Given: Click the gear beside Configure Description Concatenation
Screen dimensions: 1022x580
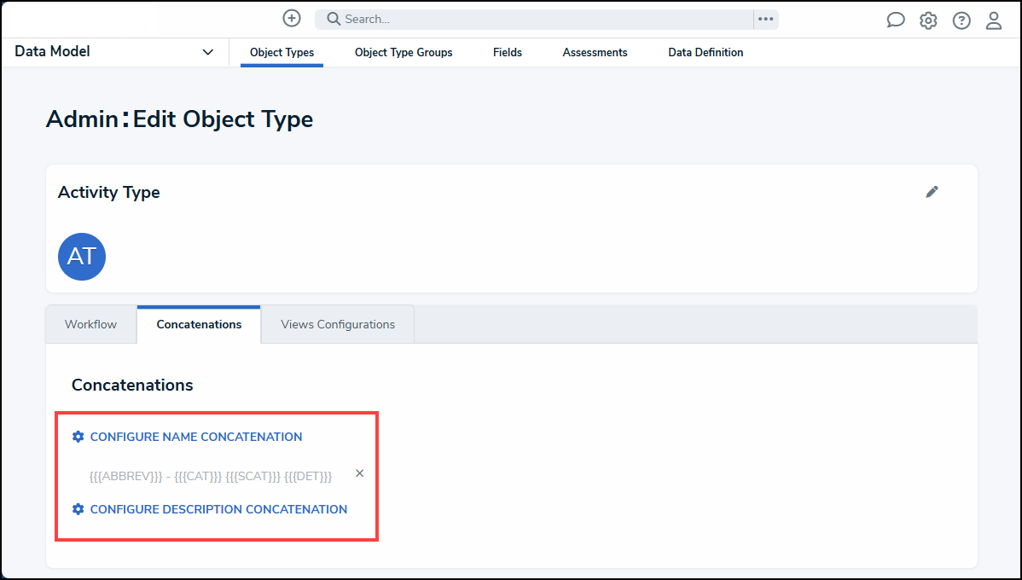Looking at the screenshot, I should pyautogui.click(x=78, y=509).
